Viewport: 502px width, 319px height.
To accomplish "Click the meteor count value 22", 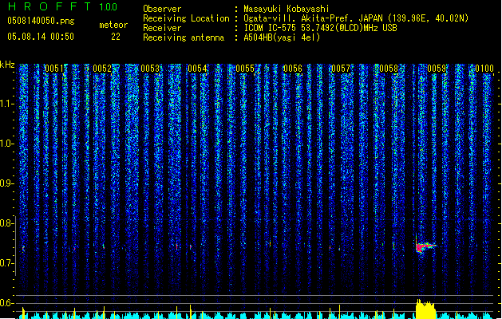I will [116, 37].
